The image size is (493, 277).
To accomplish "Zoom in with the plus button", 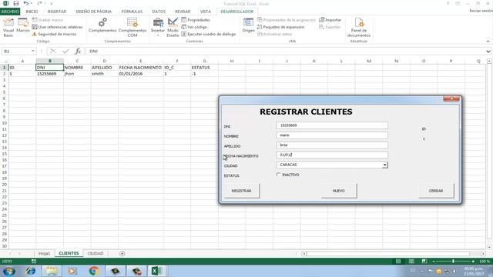I will [x=473, y=262].
